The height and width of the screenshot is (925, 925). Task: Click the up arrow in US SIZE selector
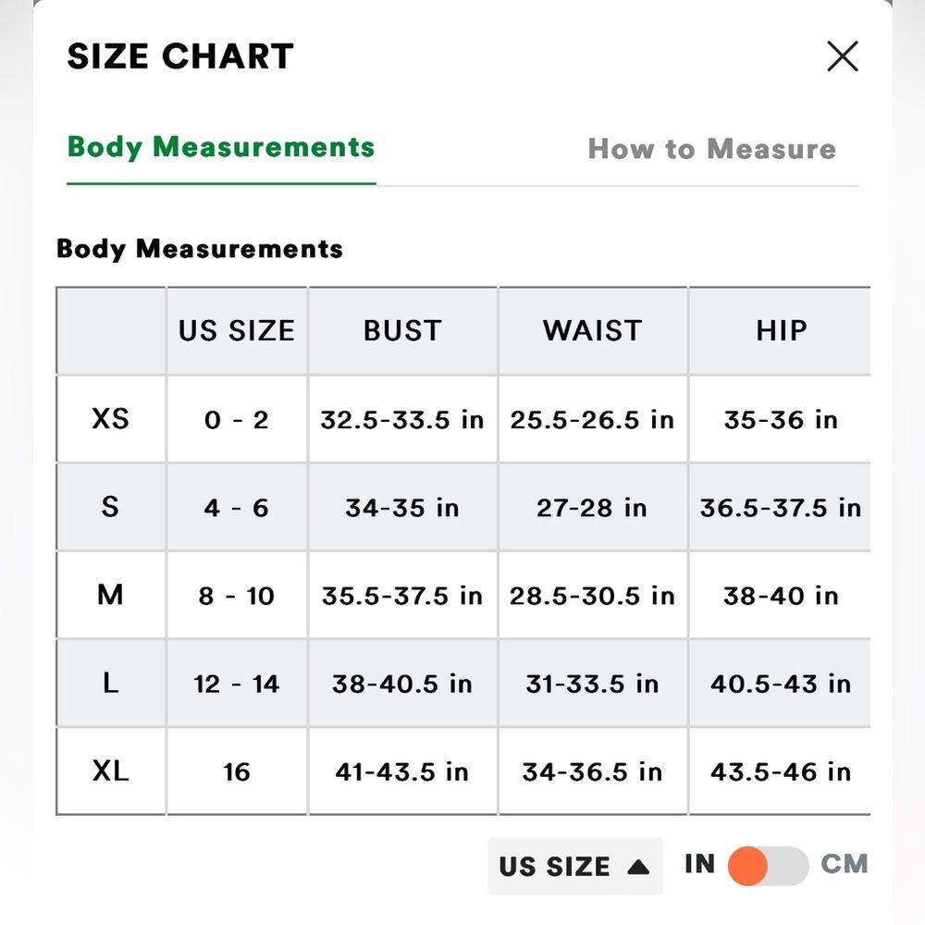[638, 867]
